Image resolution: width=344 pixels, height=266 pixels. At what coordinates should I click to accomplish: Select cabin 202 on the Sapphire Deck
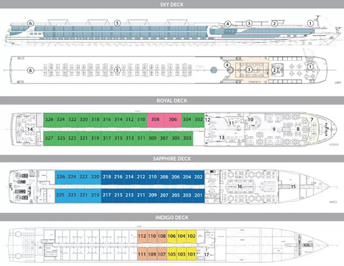click(198, 177)
